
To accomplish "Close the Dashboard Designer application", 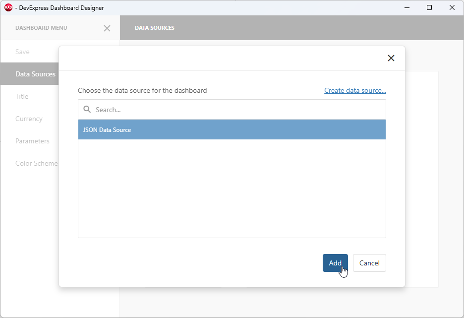I will tap(452, 7).
